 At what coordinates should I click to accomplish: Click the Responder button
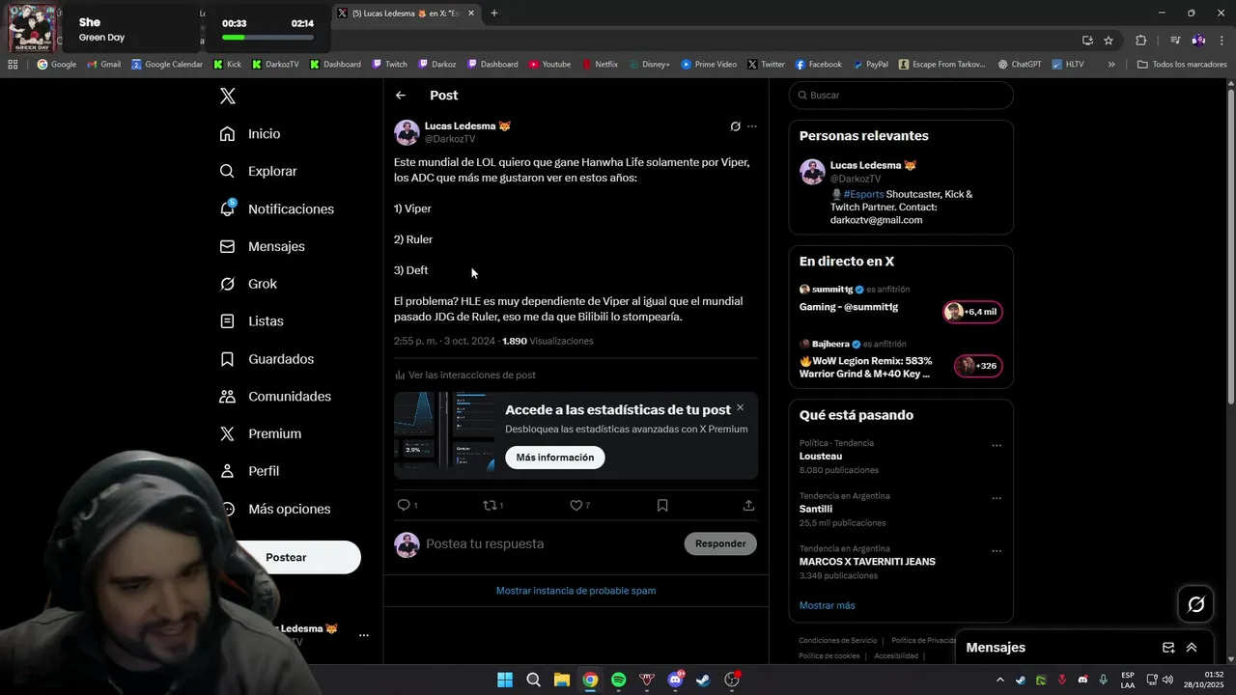coord(720,543)
